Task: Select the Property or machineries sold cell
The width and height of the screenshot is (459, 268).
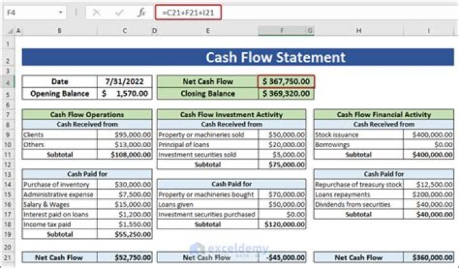Action: click(208, 135)
